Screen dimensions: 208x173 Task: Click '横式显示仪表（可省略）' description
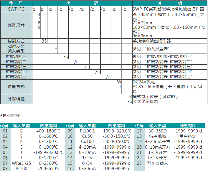point(155,97)
